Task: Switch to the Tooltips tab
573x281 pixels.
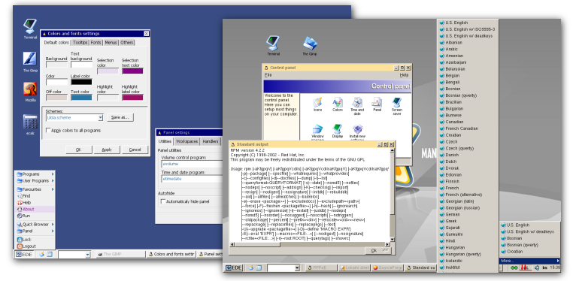Action: tap(80, 43)
